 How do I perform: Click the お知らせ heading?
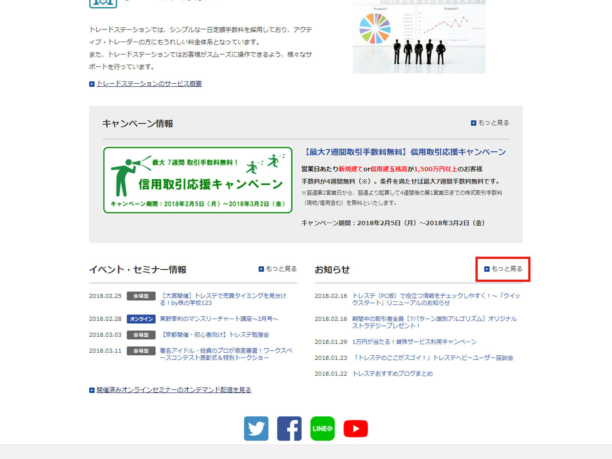332,270
